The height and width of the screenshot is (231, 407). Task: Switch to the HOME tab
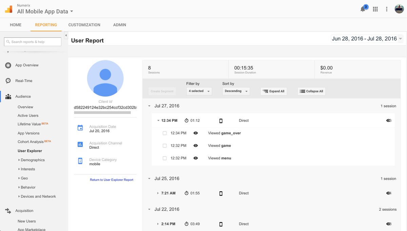(x=16, y=25)
